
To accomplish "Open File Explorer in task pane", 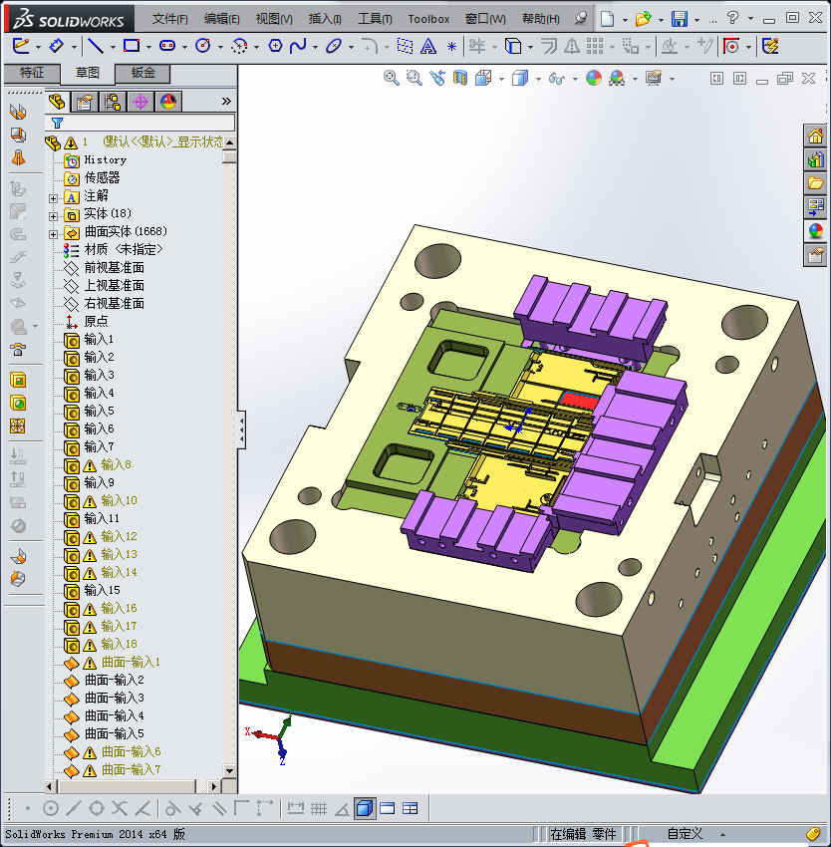I will pos(815,183).
